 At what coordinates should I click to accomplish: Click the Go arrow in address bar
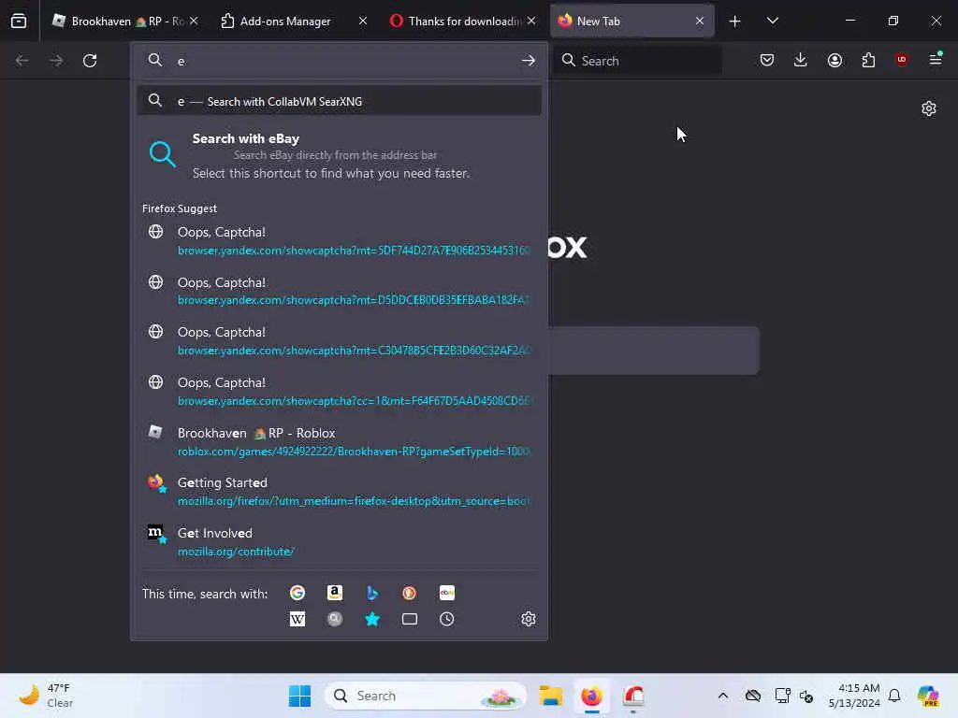click(528, 61)
